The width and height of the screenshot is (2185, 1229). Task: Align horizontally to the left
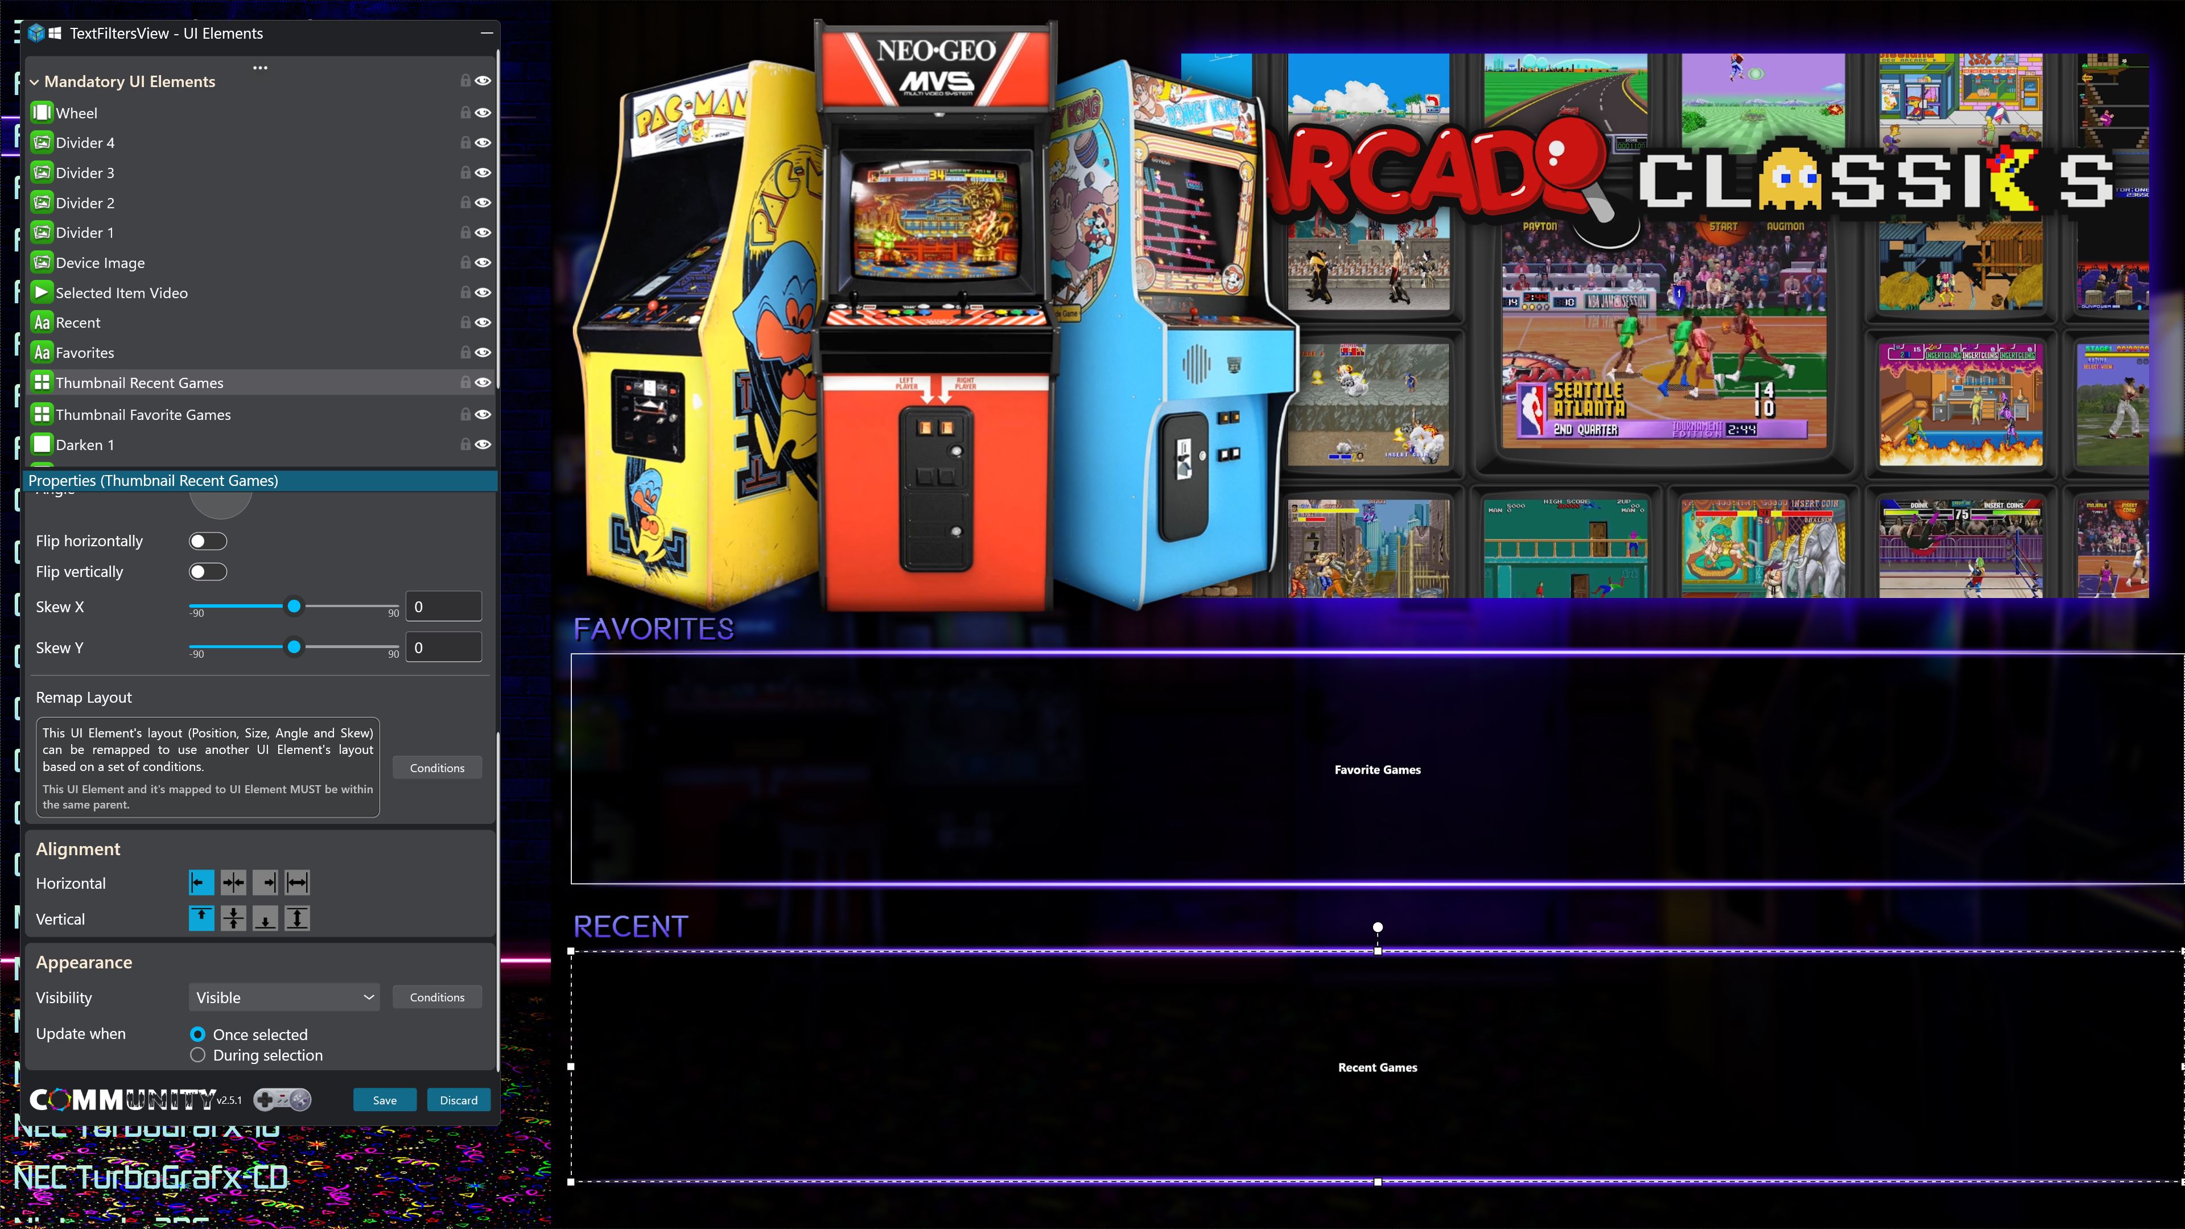click(x=201, y=883)
